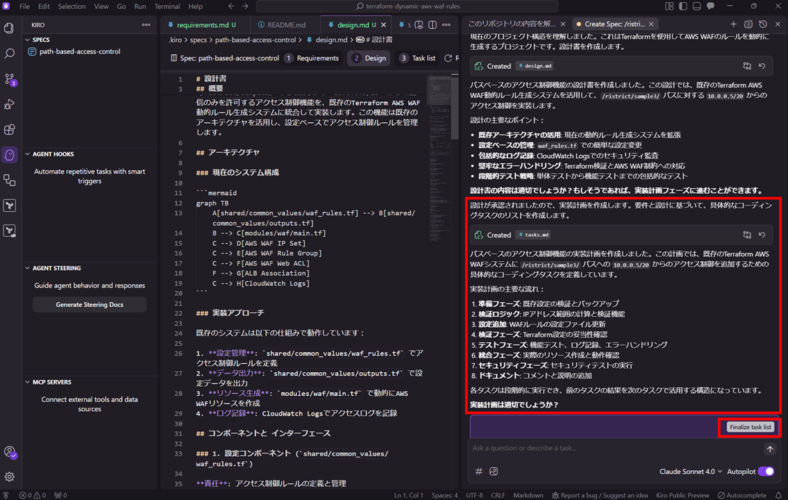Open the Terraform Cloud icon in activity bar
The height and width of the screenshot is (500, 788).
click(x=9, y=231)
